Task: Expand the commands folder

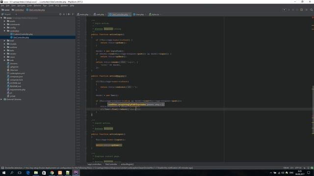Action: pyautogui.click(x=4, y=24)
